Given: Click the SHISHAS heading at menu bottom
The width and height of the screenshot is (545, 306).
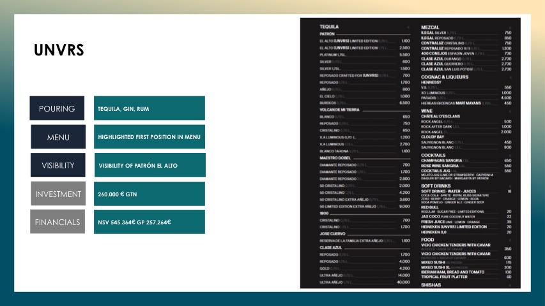Looking at the screenshot, I should [x=431, y=285].
